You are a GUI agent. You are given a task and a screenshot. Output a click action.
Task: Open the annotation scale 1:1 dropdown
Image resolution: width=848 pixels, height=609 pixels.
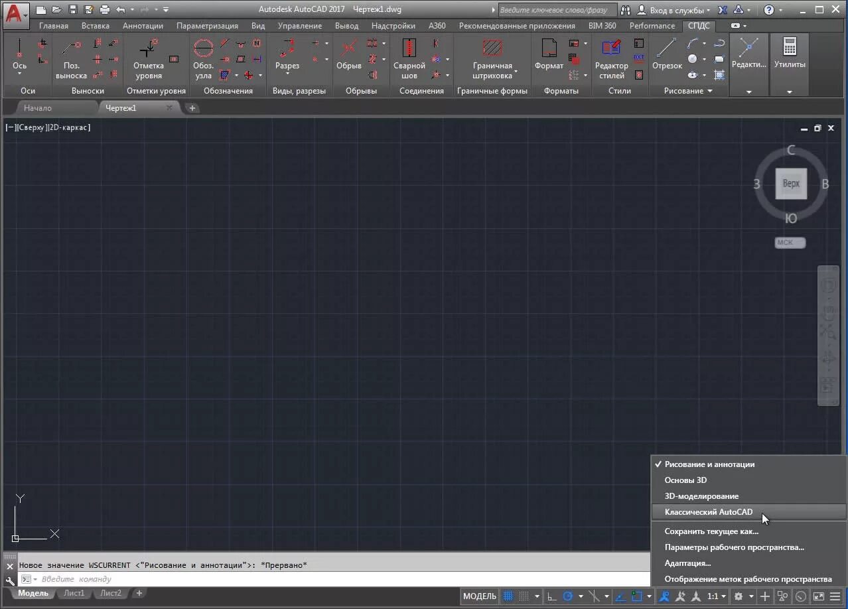coord(717,596)
